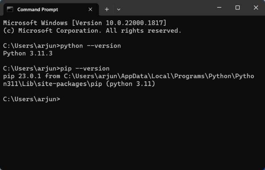Image resolution: width=265 pixels, height=170 pixels.
Task: Select the Command Prompt tab title
Action: tap(38, 9)
